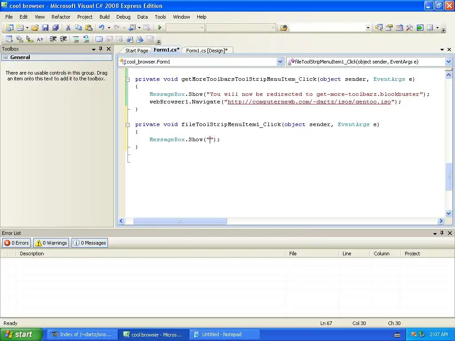Undo the last edit with the Undo icon
The height and width of the screenshot is (341, 455).
pos(101,28)
